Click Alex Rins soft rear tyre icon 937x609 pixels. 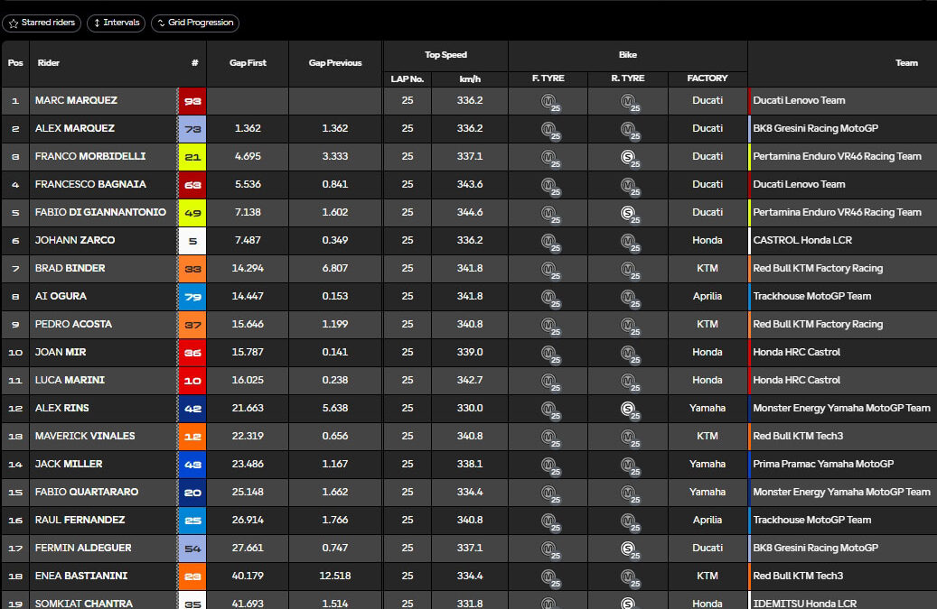tap(629, 410)
